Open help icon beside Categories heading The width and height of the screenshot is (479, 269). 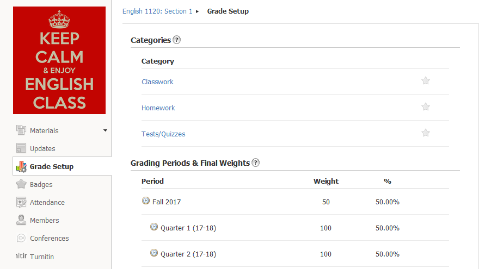(177, 40)
